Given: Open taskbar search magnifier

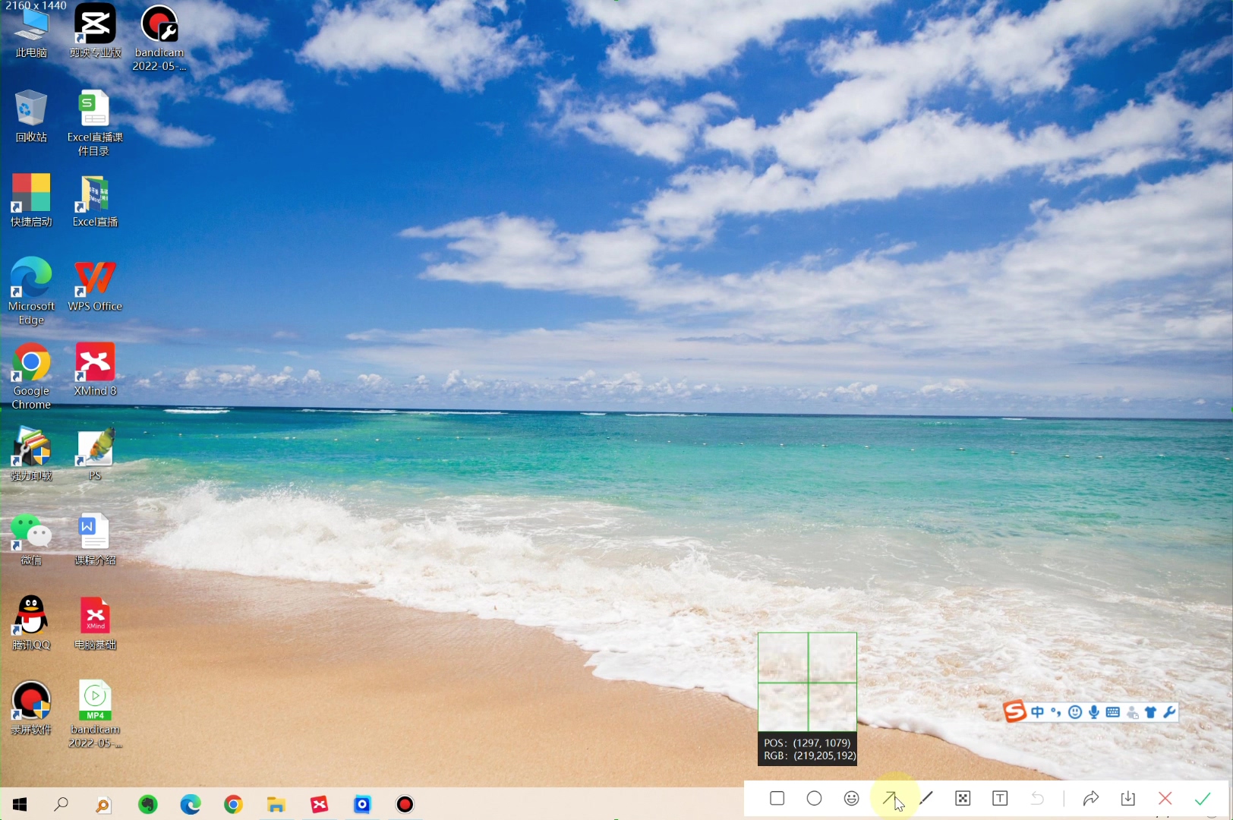Looking at the screenshot, I should tap(61, 804).
